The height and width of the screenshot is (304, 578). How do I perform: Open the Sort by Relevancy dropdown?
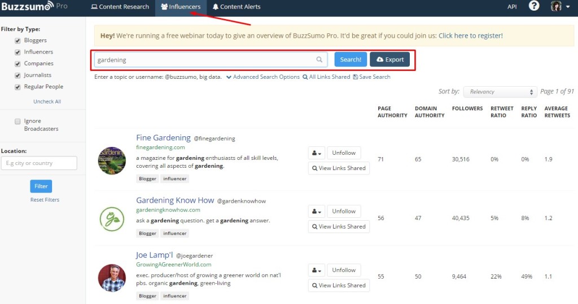(x=500, y=92)
